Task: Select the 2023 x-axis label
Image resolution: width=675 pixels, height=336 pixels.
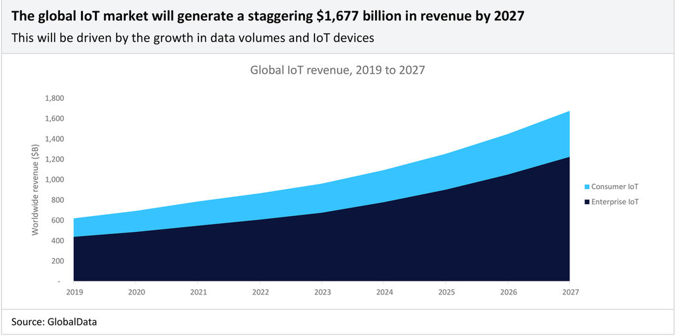Action: [x=322, y=291]
